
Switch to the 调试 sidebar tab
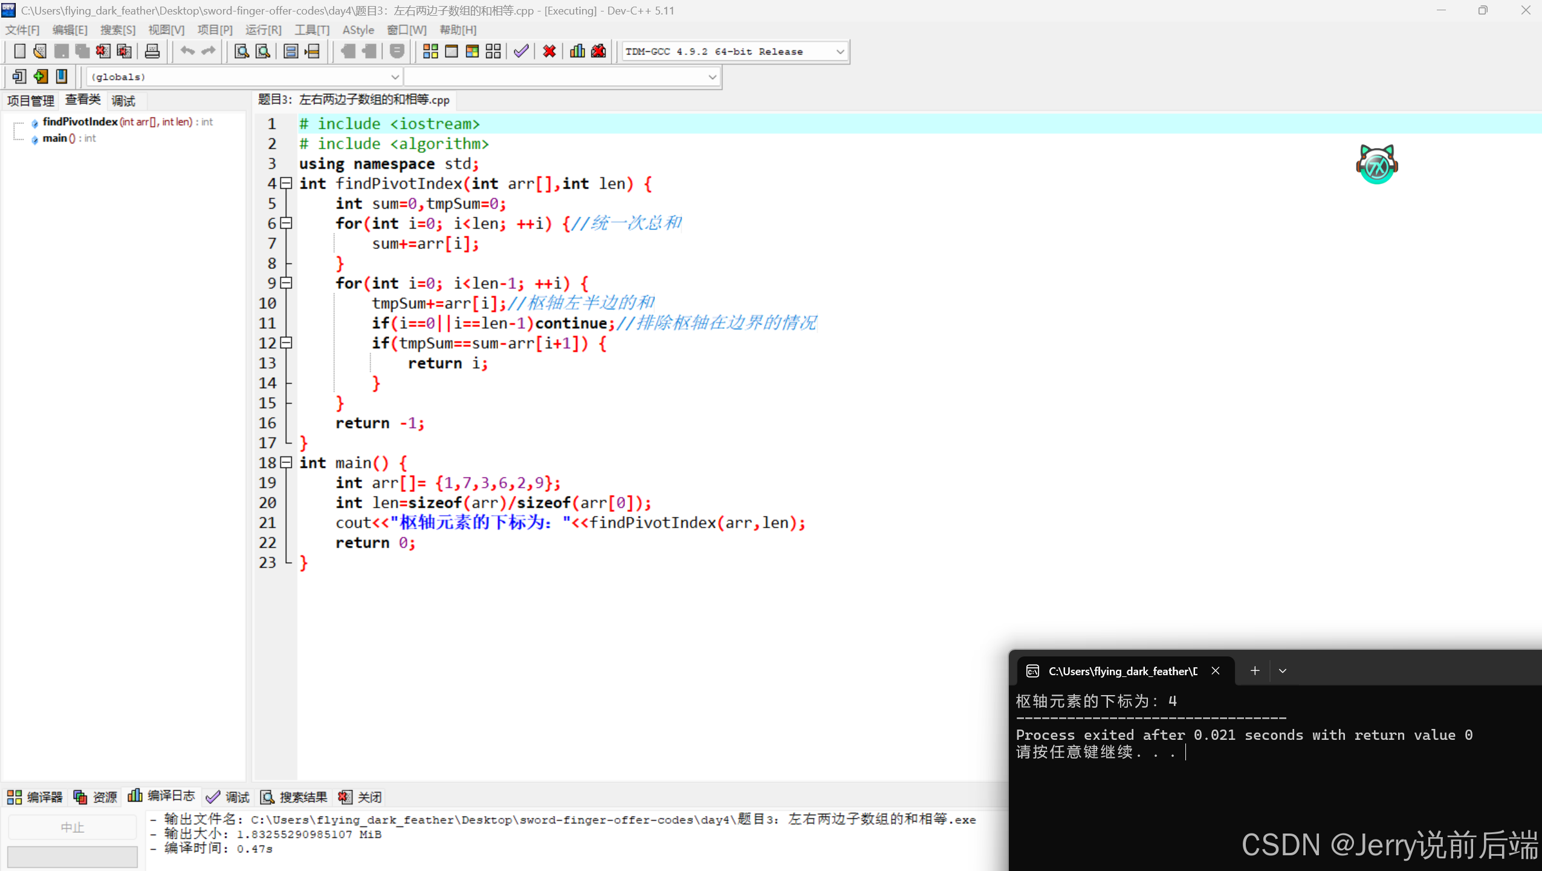coord(123,101)
